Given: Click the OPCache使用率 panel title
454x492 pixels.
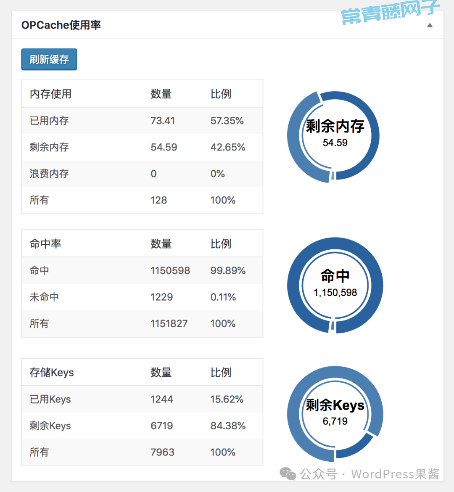Looking at the screenshot, I should coord(61,25).
